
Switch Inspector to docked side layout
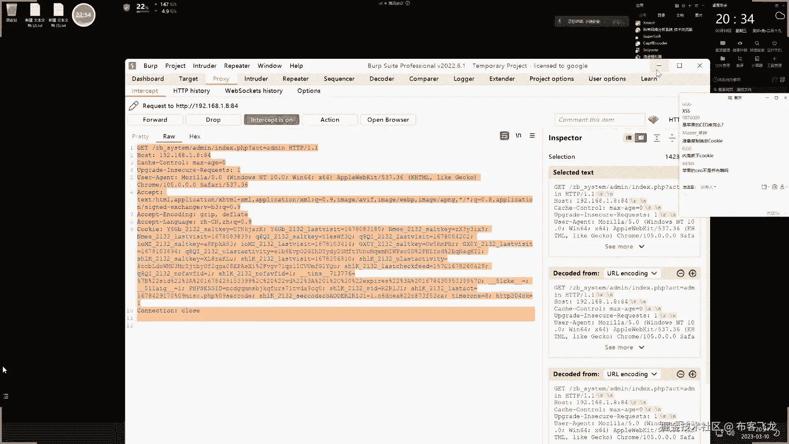(x=641, y=138)
